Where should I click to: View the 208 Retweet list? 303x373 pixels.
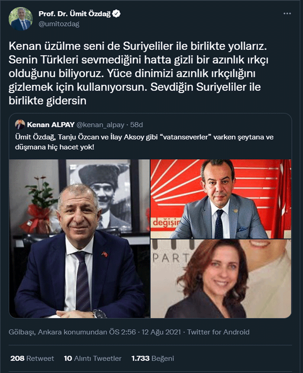pyautogui.click(x=32, y=358)
